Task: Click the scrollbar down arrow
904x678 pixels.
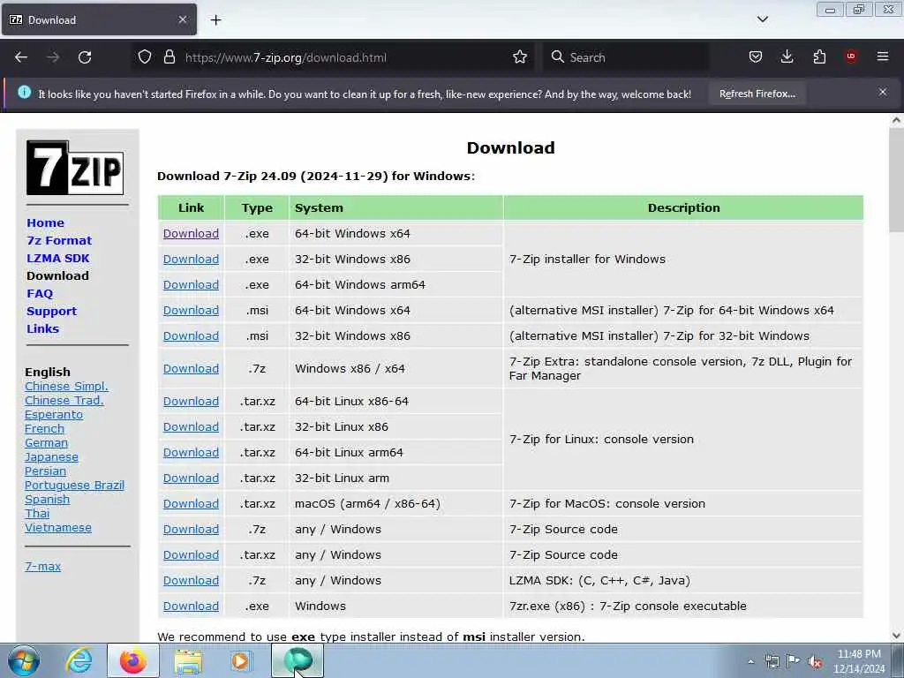Action: click(896, 636)
